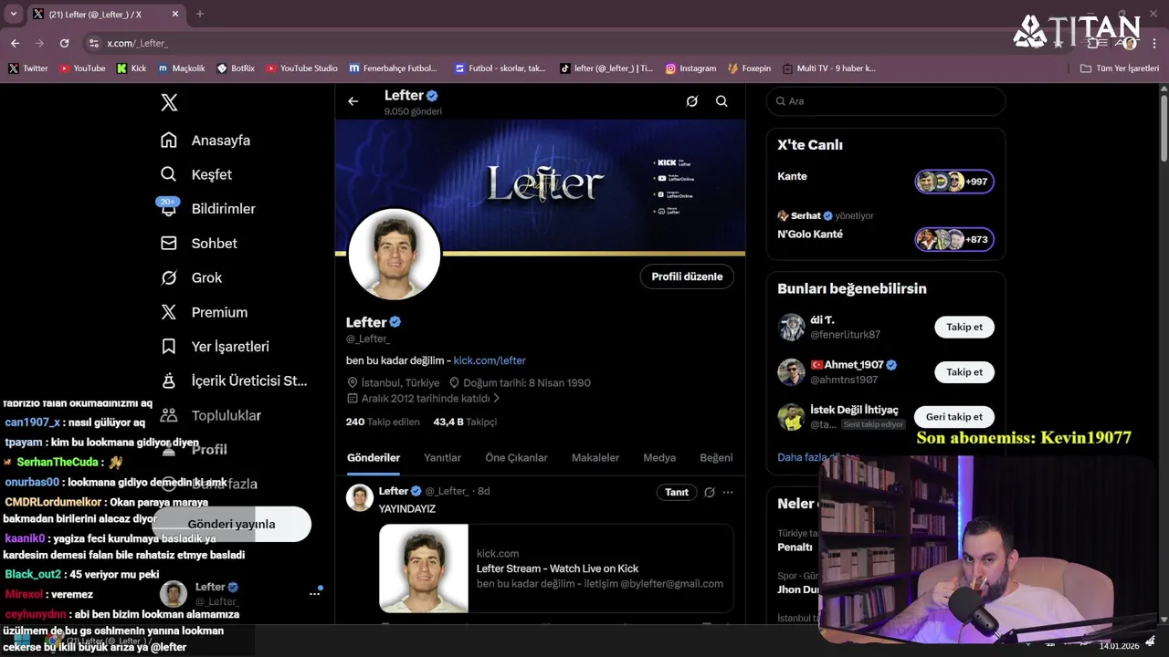Open the Maçkolik bookmark
The width and height of the screenshot is (1169, 657).
tap(182, 68)
